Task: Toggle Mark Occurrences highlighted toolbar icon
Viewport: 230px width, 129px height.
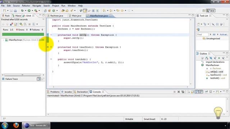Action: [x=85, y=10]
